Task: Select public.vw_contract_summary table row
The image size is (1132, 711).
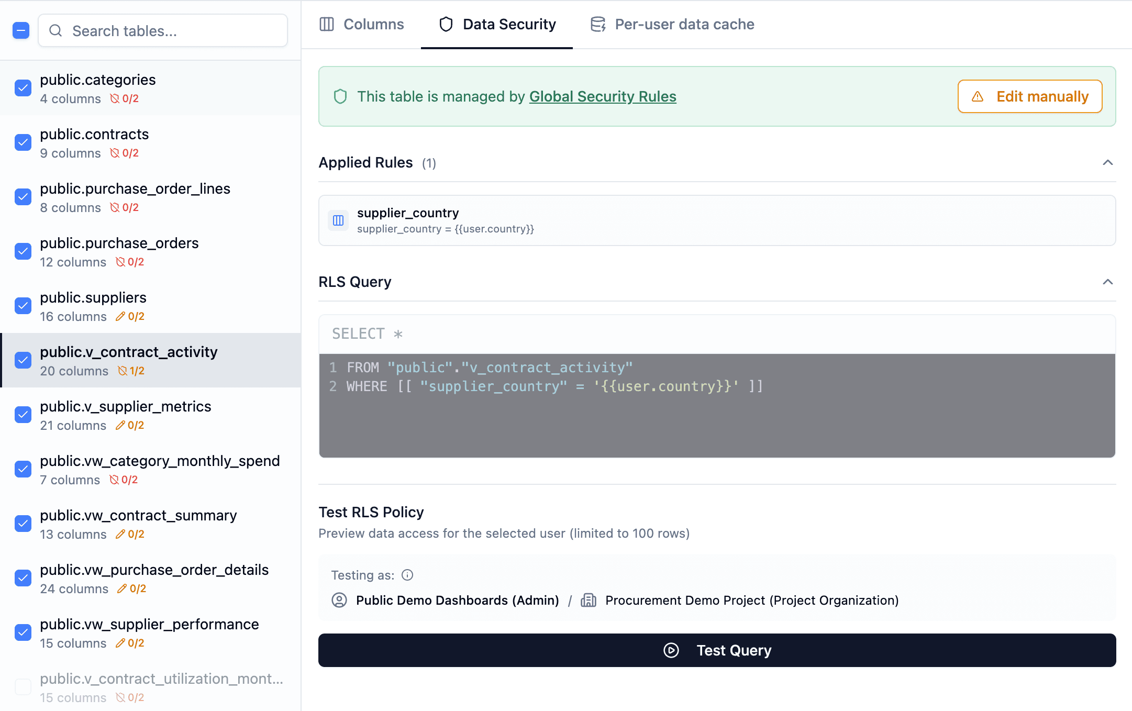Action: coord(151,524)
